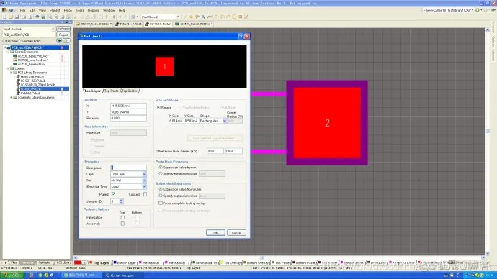Select Specify expansion value under Paste Mask

[161, 174]
